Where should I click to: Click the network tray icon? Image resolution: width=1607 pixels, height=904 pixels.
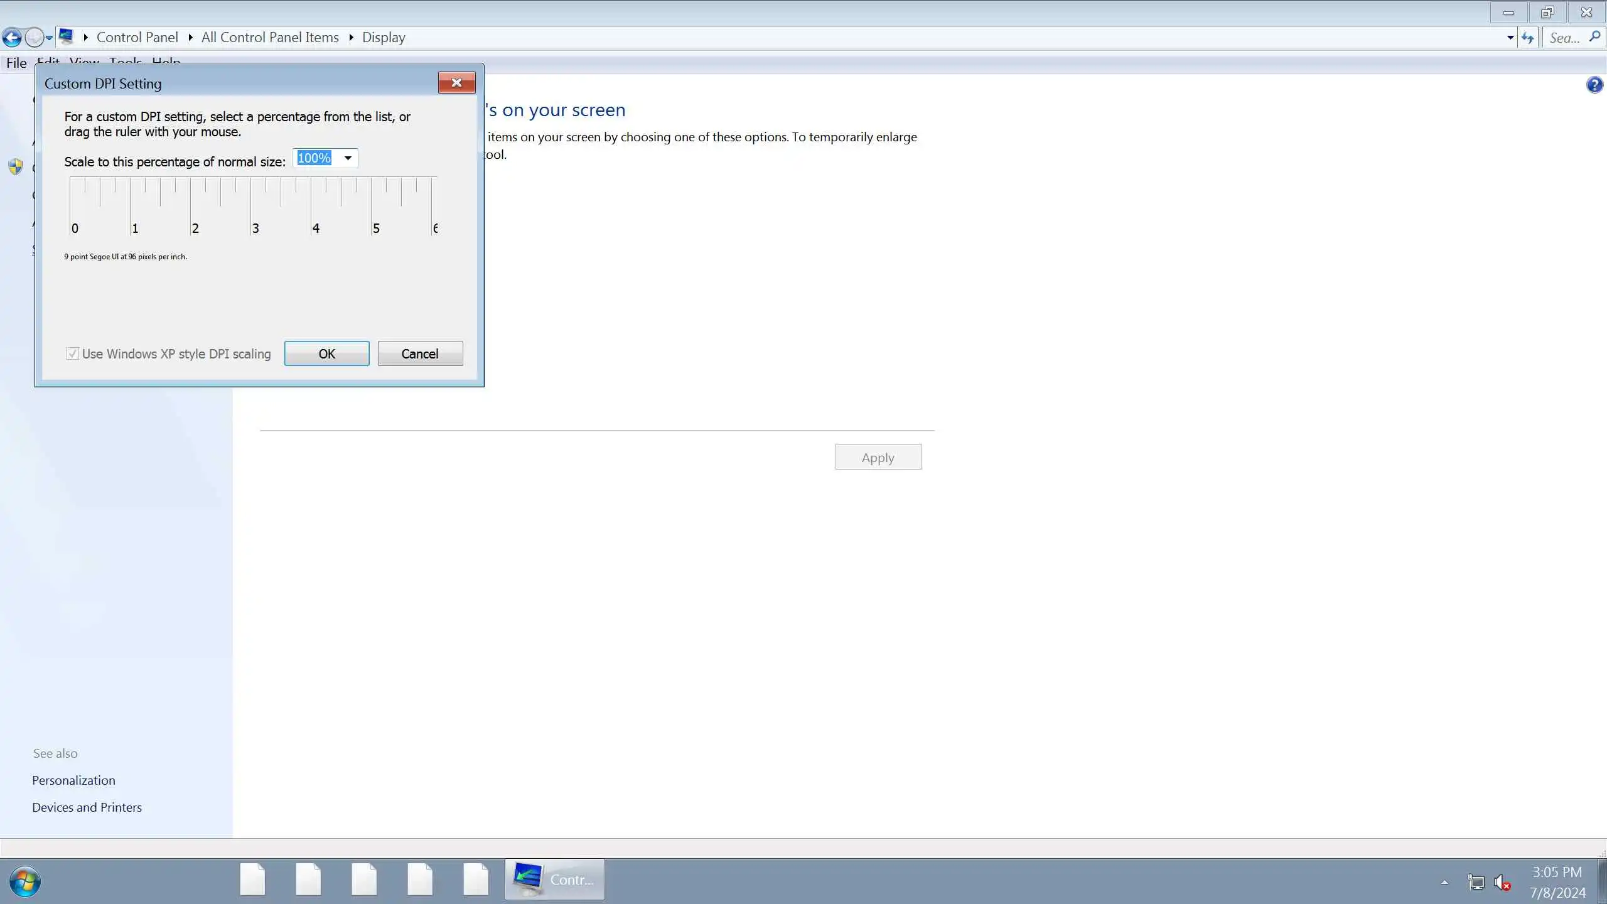point(1476,883)
